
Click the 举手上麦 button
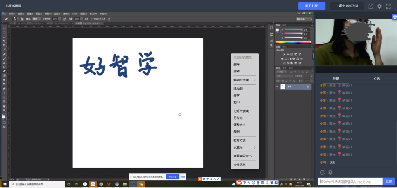pyautogui.click(x=311, y=6)
